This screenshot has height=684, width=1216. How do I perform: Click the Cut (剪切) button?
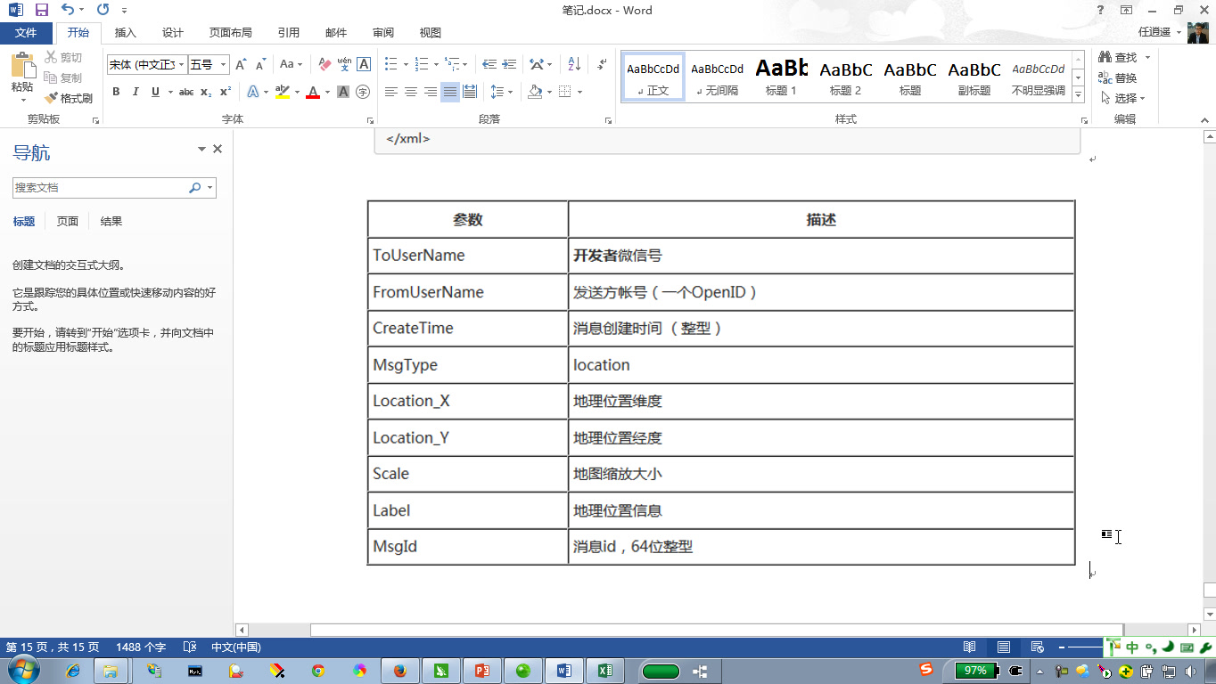point(63,57)
